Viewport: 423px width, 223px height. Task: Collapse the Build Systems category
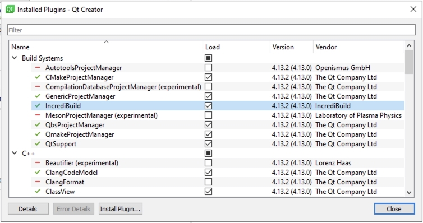15,58
